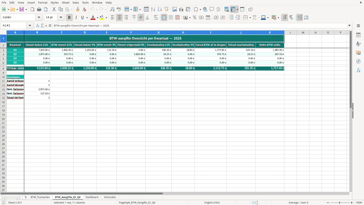Open the Format menu
364x205 pixels.
(43, 2)
